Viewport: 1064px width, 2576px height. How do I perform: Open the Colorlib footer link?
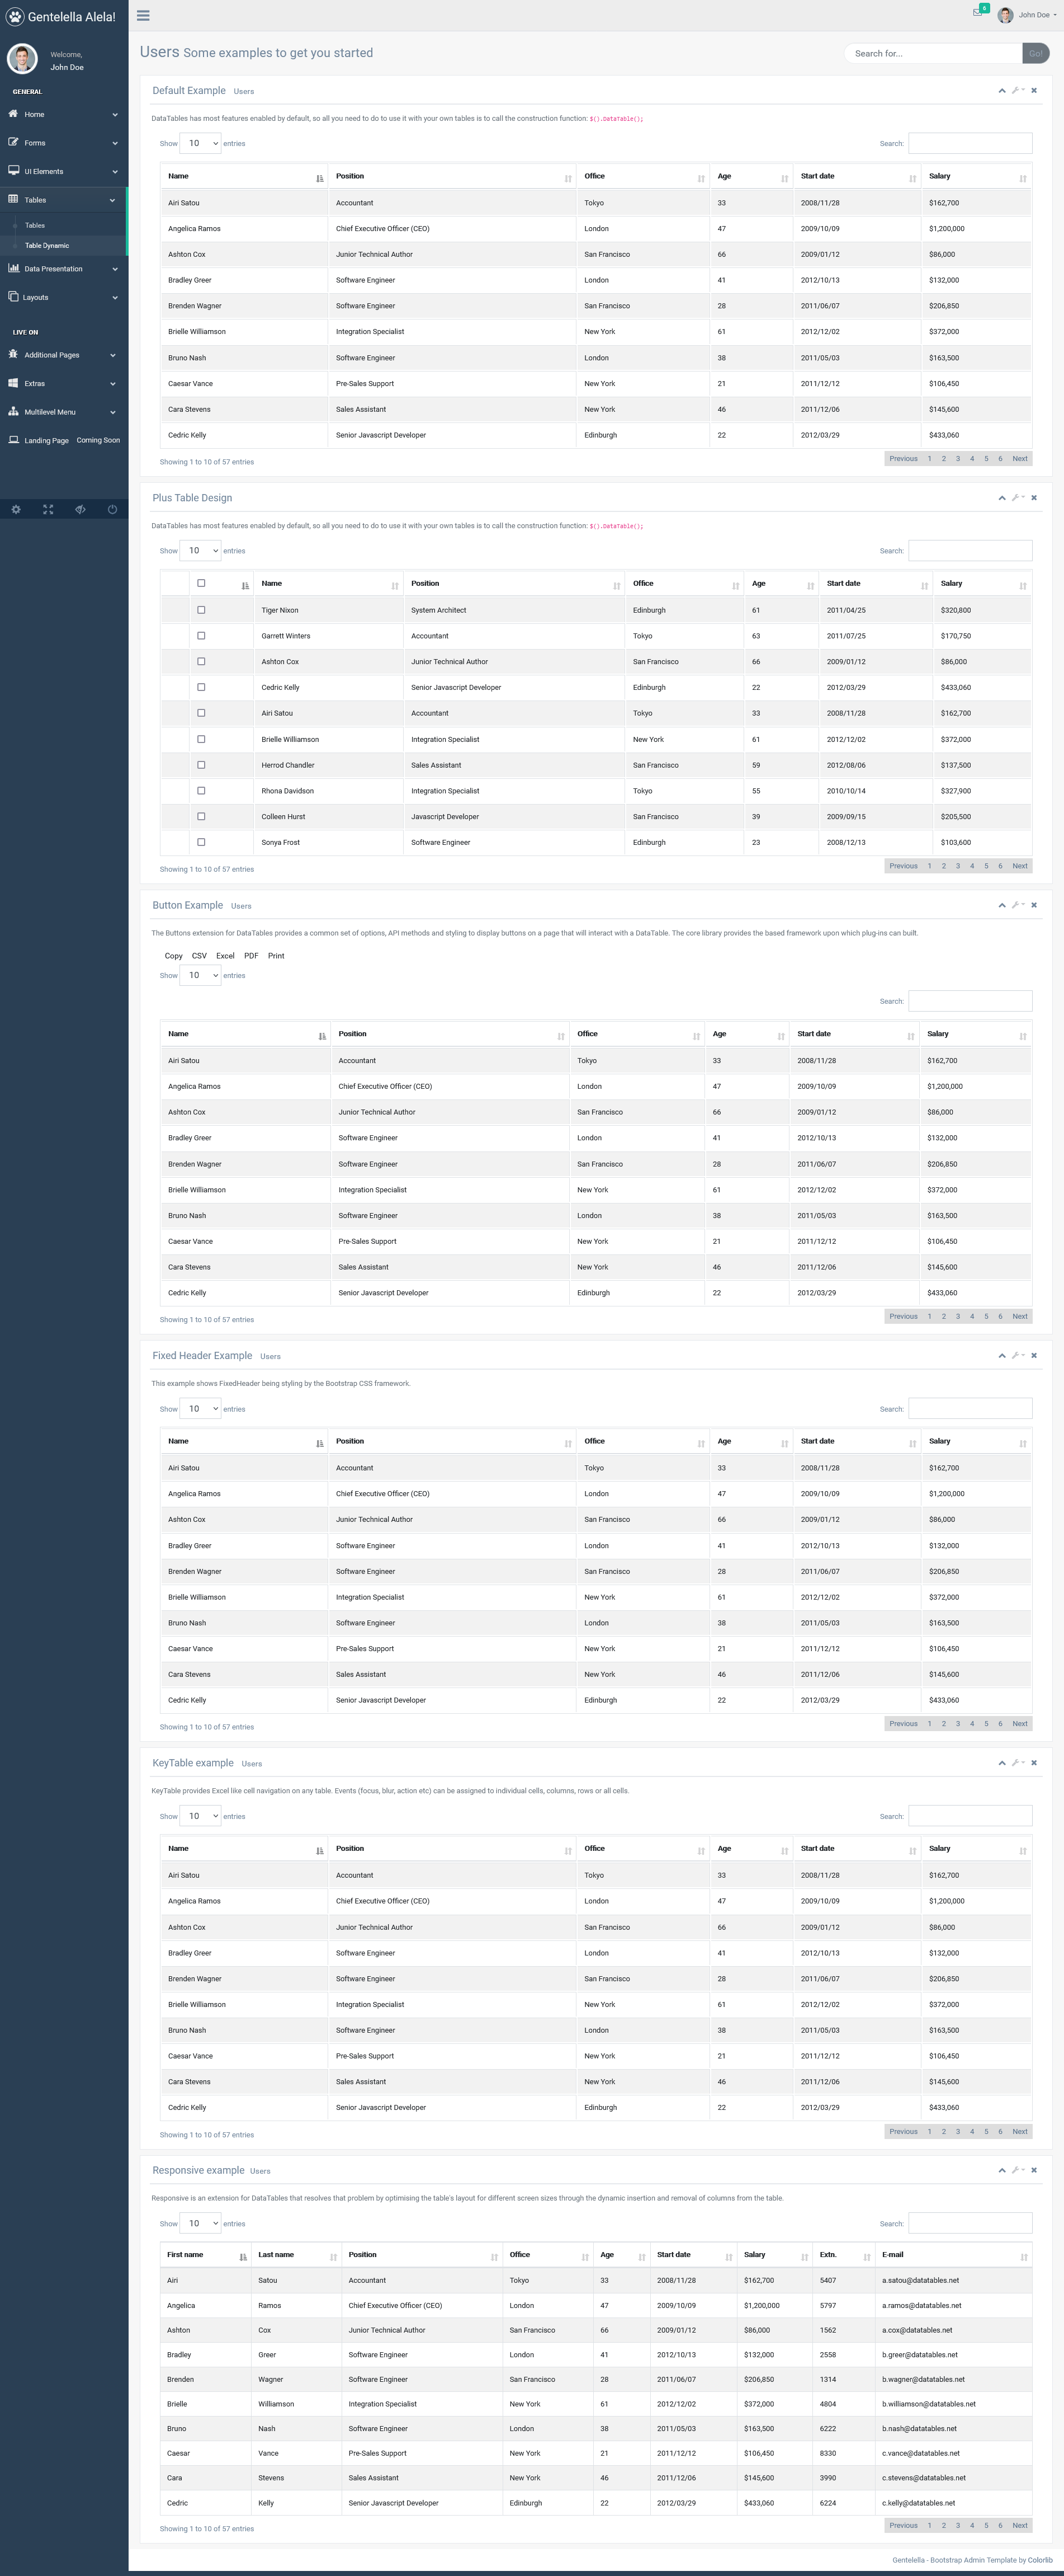(1040, 2560)
